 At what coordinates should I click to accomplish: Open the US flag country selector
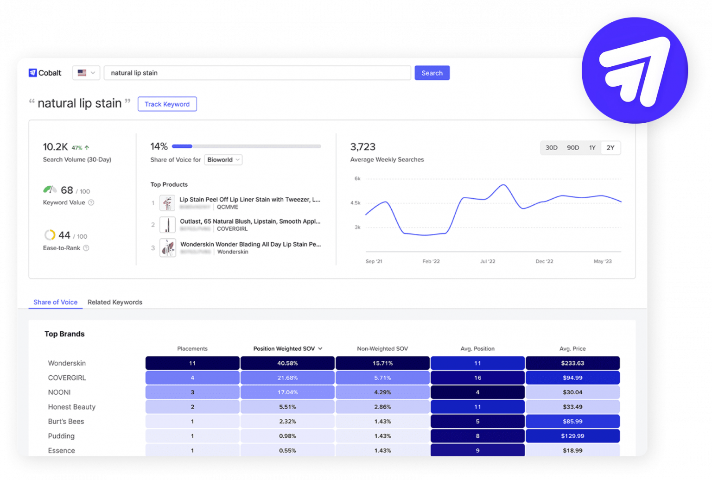click(x=86, y=73)
